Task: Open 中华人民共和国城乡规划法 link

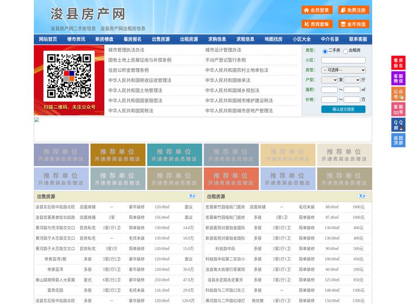Action: [232, 90]
